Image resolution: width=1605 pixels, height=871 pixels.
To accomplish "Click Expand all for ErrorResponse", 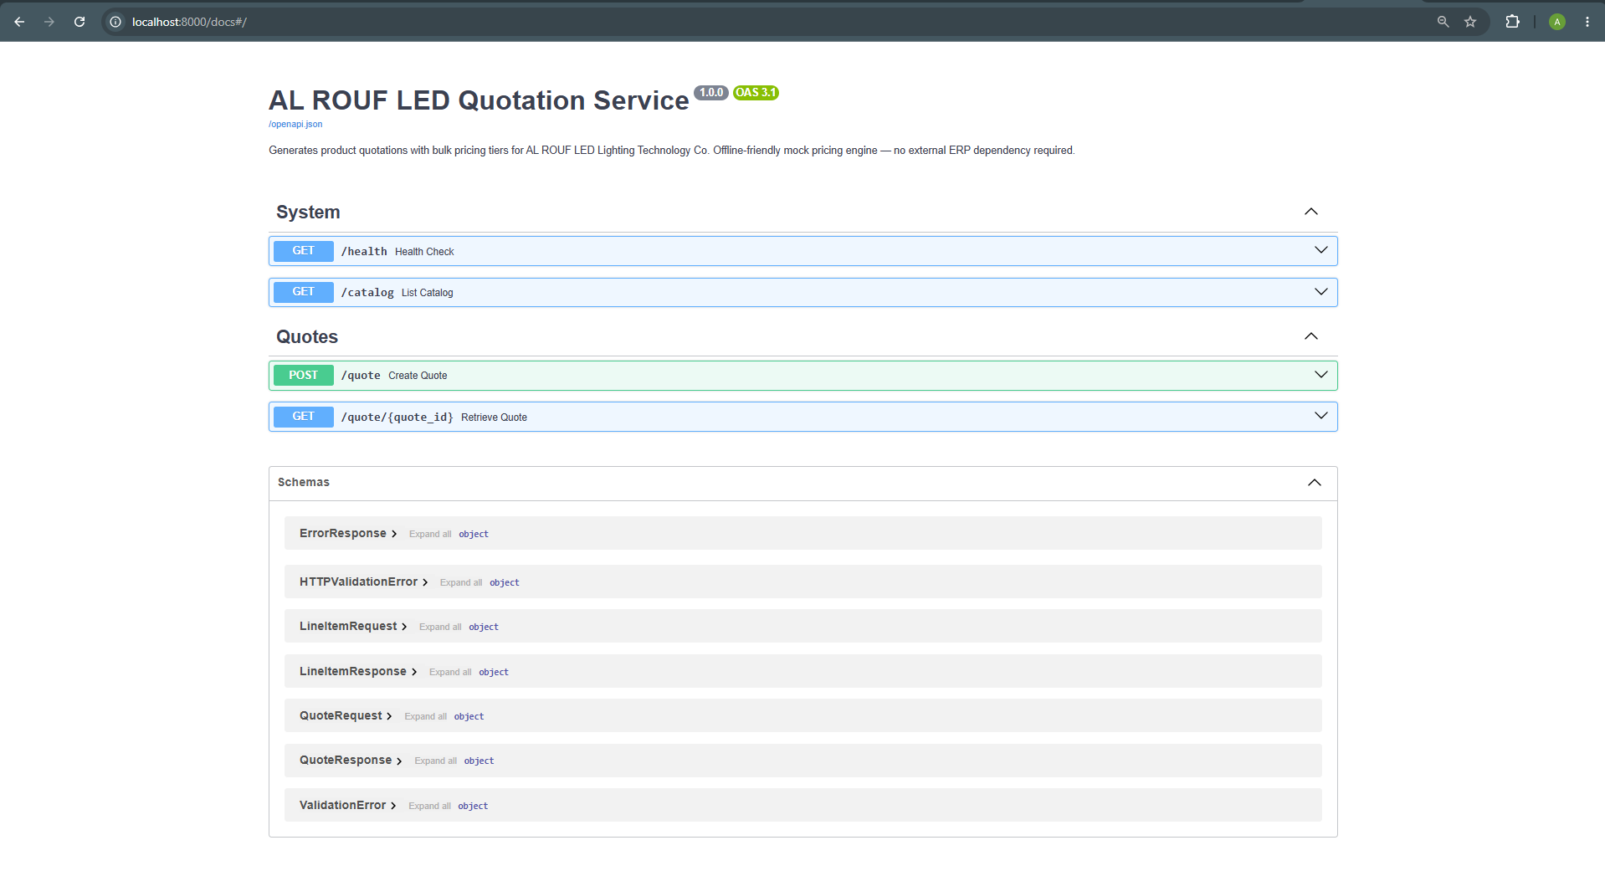I will pos(430,534).
